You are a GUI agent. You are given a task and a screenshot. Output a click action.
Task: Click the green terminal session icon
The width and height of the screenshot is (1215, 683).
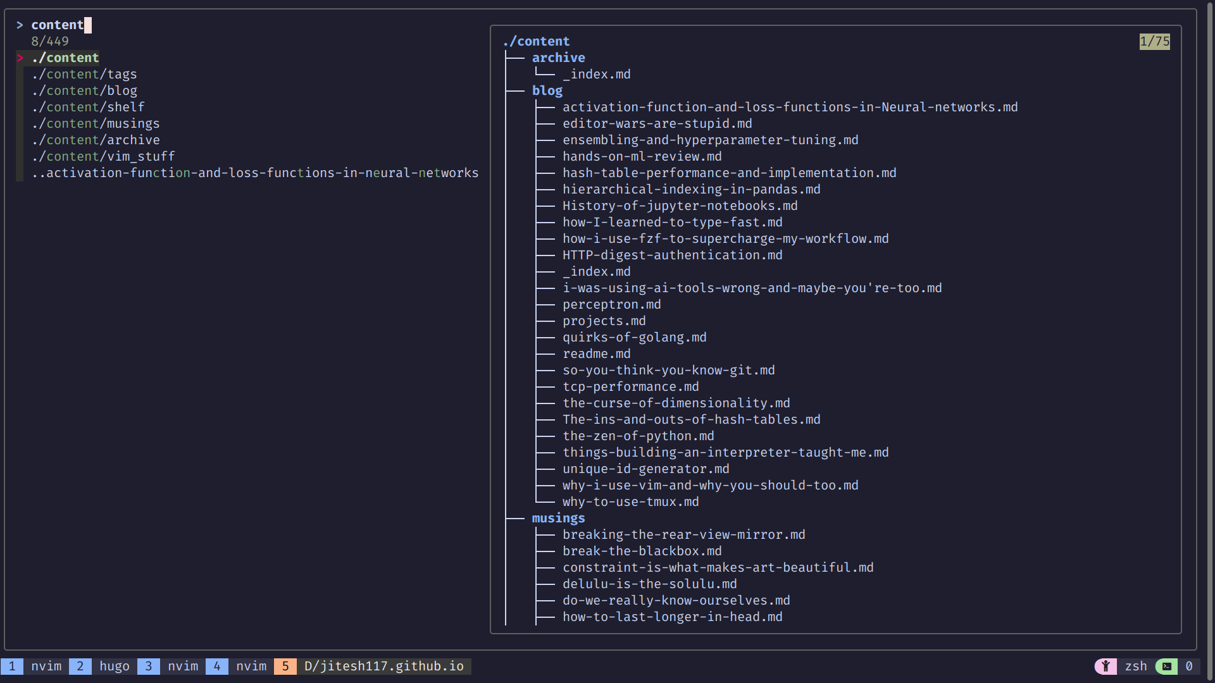[1166, 666]
